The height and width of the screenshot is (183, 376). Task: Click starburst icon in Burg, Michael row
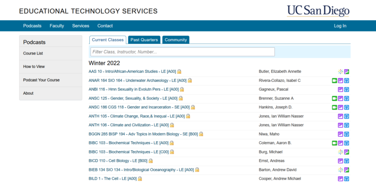tap(340, 152)
